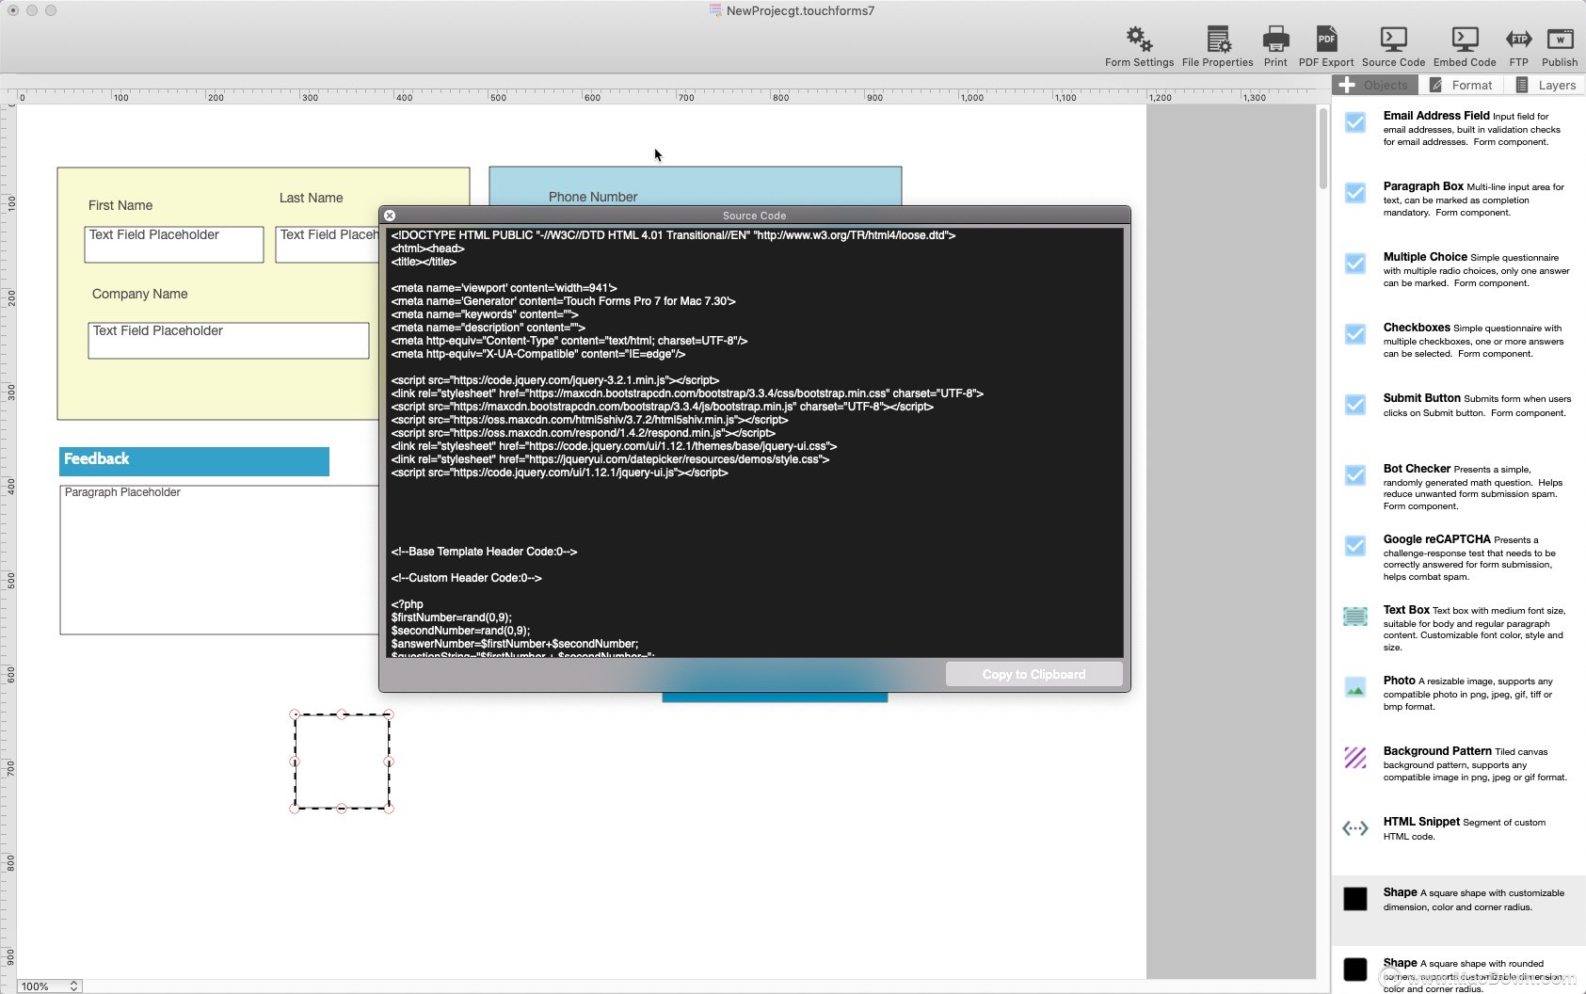1586x994 pixels.
Task: Toggle the Email Address Field checkbox
Action: (1355, 122)
